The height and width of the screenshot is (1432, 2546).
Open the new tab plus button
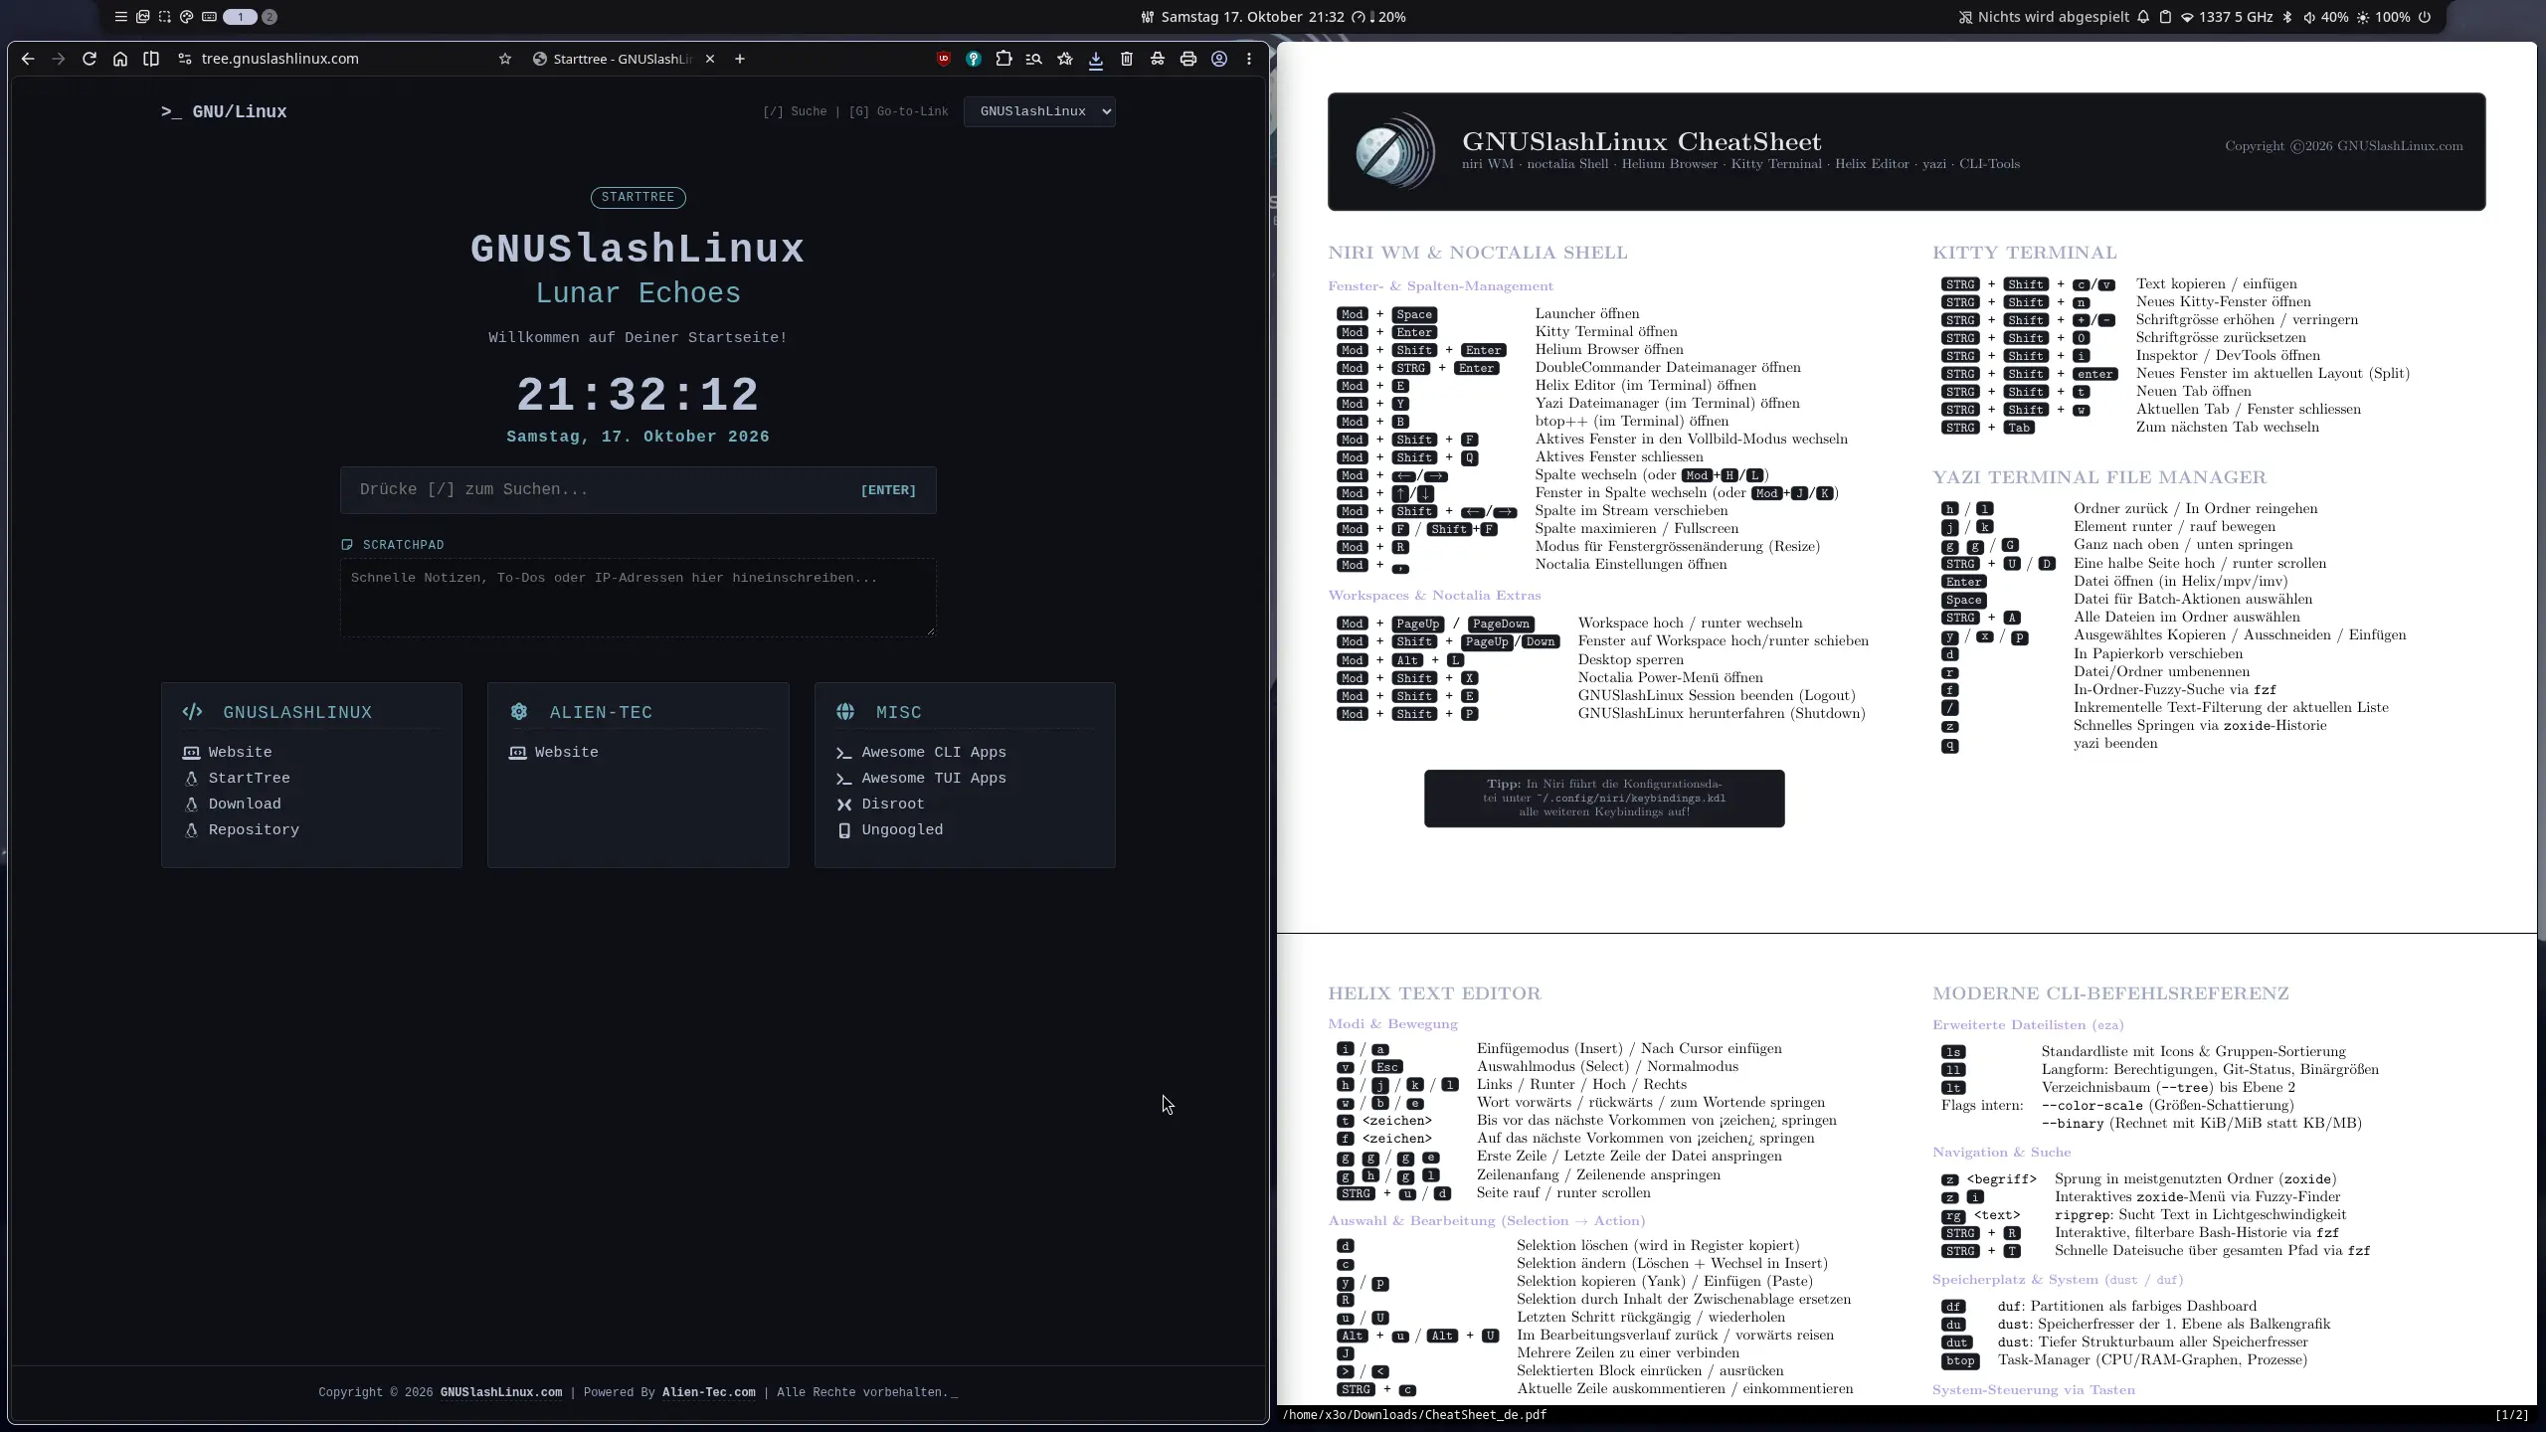coord(740,59)
